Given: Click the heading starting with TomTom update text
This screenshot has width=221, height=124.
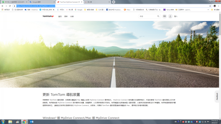Looking at the screenshot, I should click(61, 95).
